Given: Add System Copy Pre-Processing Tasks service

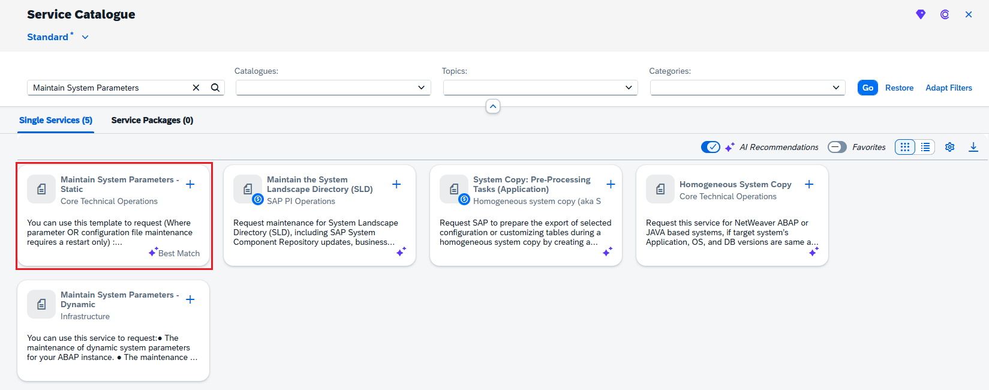Looking at the screenshot, I should point(611,184).
